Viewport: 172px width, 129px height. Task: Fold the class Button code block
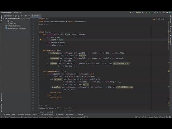[38, 32]
